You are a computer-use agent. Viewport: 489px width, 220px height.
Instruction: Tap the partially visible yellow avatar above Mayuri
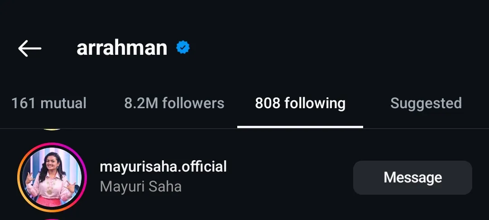click(x=52, y=129)
